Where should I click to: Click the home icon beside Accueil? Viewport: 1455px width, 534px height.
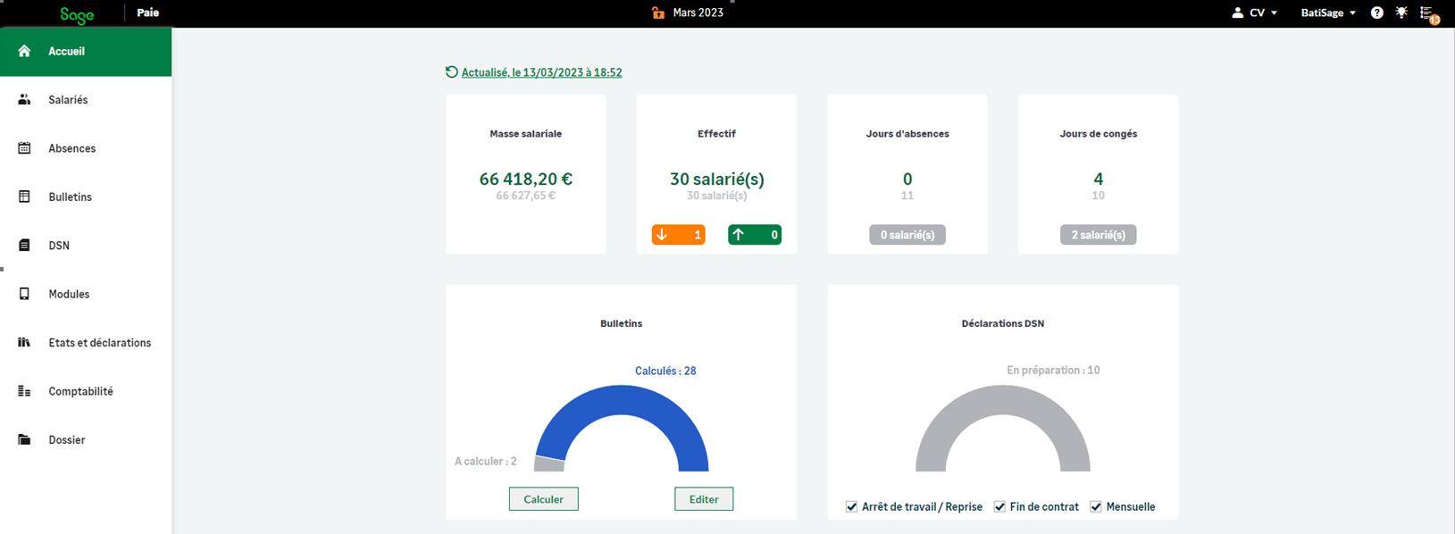(x=24, y=51)
